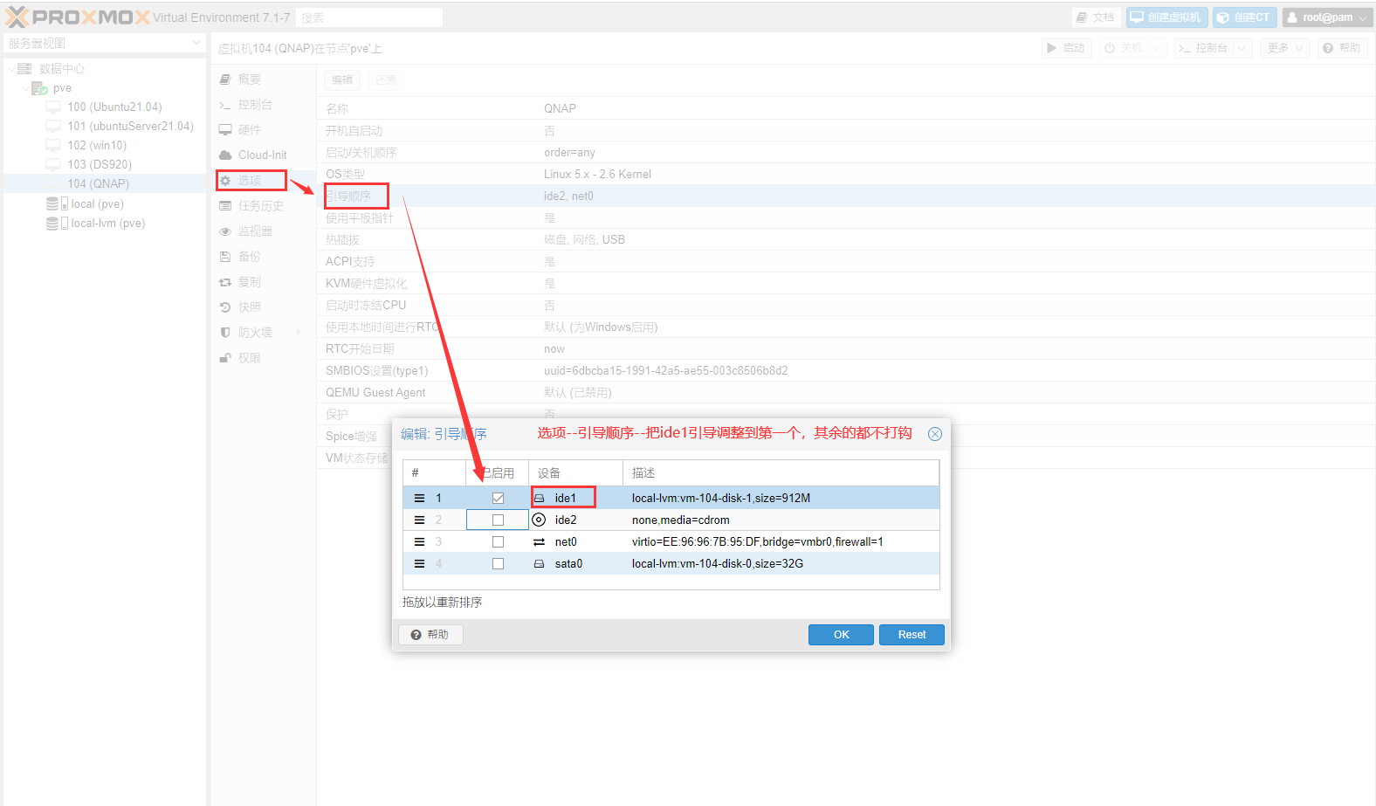The image size is (1376, 806).
Task: Click sata0 disk icon
Action: 539,563
